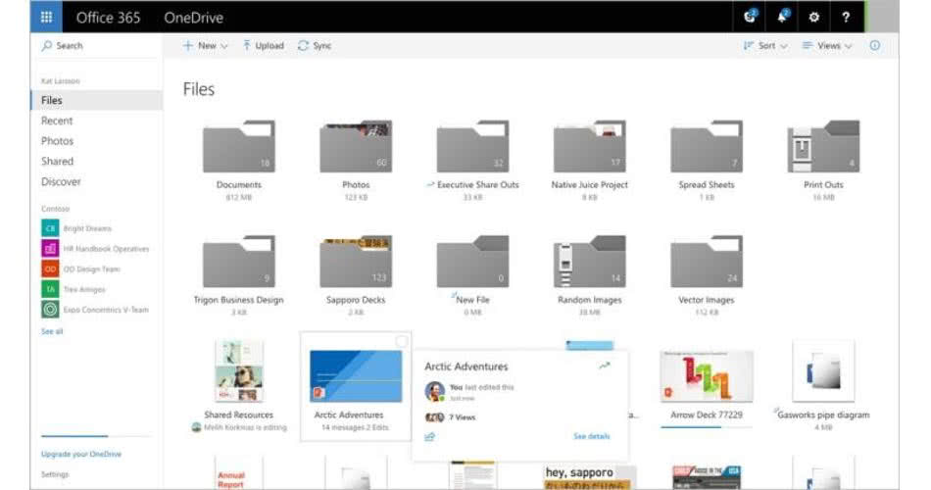
Task: Click See details in Arctic Adventures card
Action: click(591, 436)
